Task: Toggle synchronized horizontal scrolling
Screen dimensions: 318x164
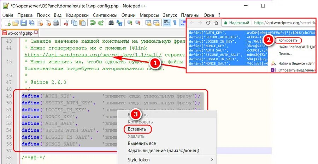Action: [157, 23]
